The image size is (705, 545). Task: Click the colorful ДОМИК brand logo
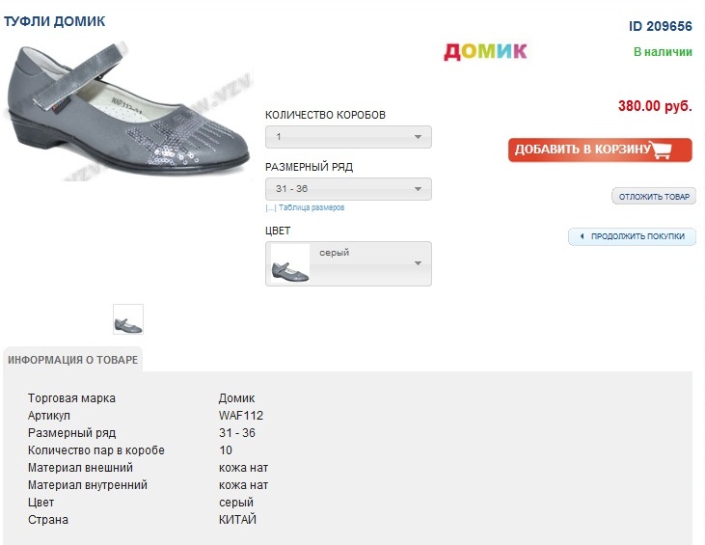(485, 51)
